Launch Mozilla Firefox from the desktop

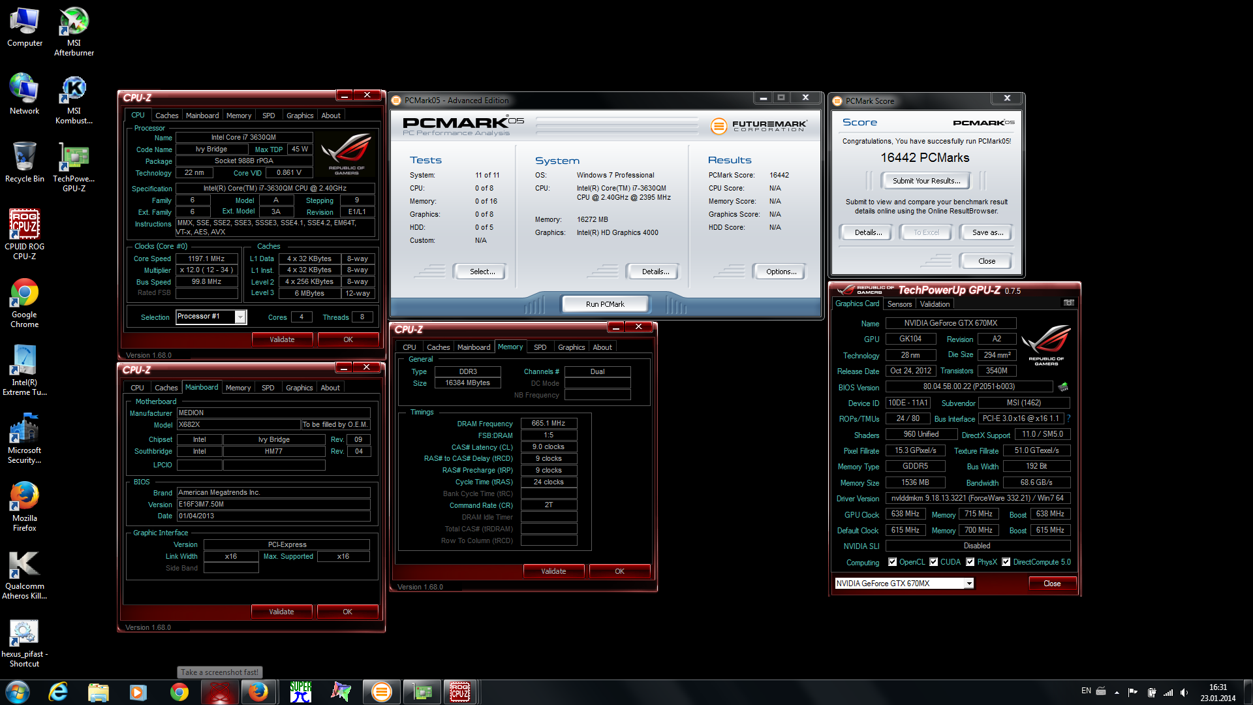25,507
